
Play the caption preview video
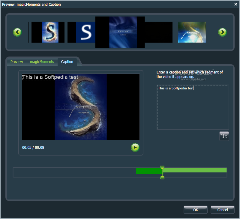[135, 147]
